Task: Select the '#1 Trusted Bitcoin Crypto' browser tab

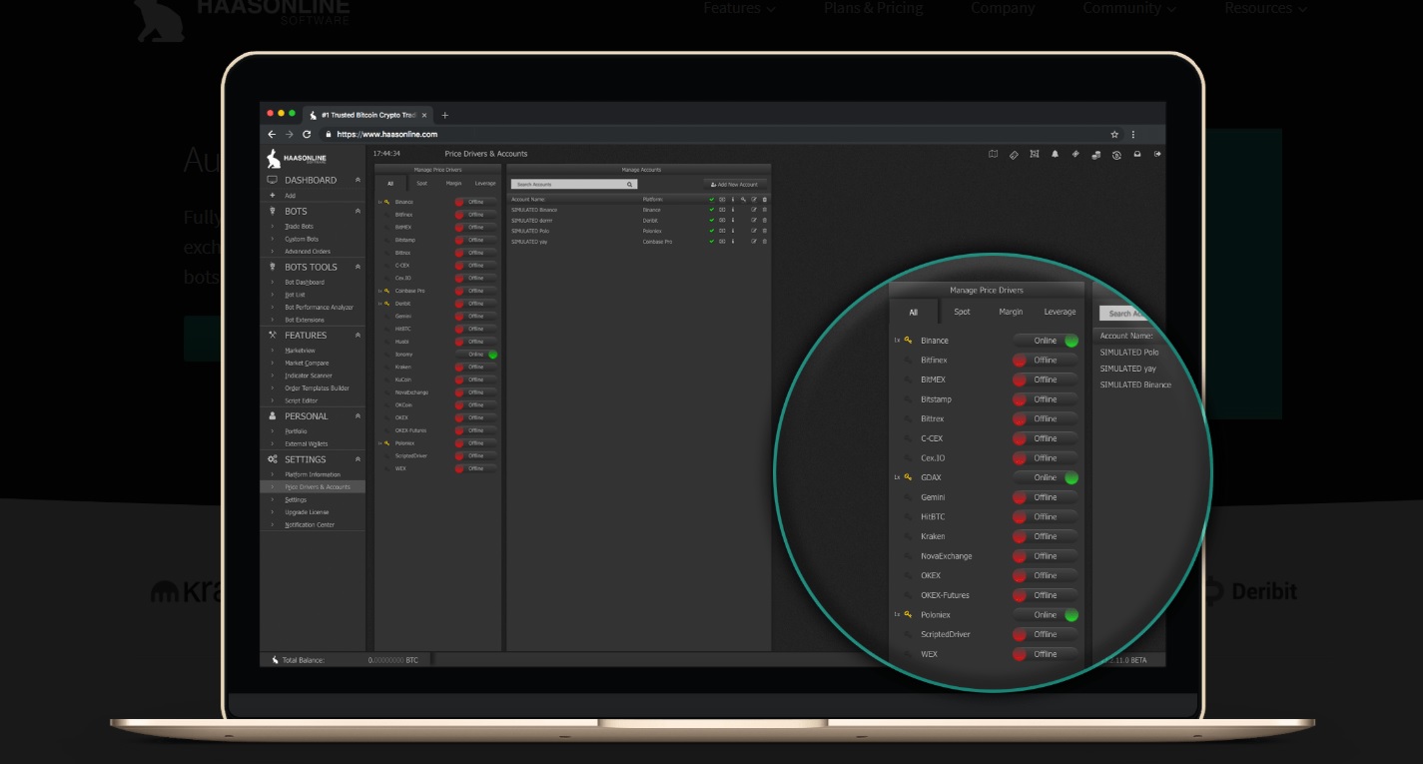Action: [367, 115]
